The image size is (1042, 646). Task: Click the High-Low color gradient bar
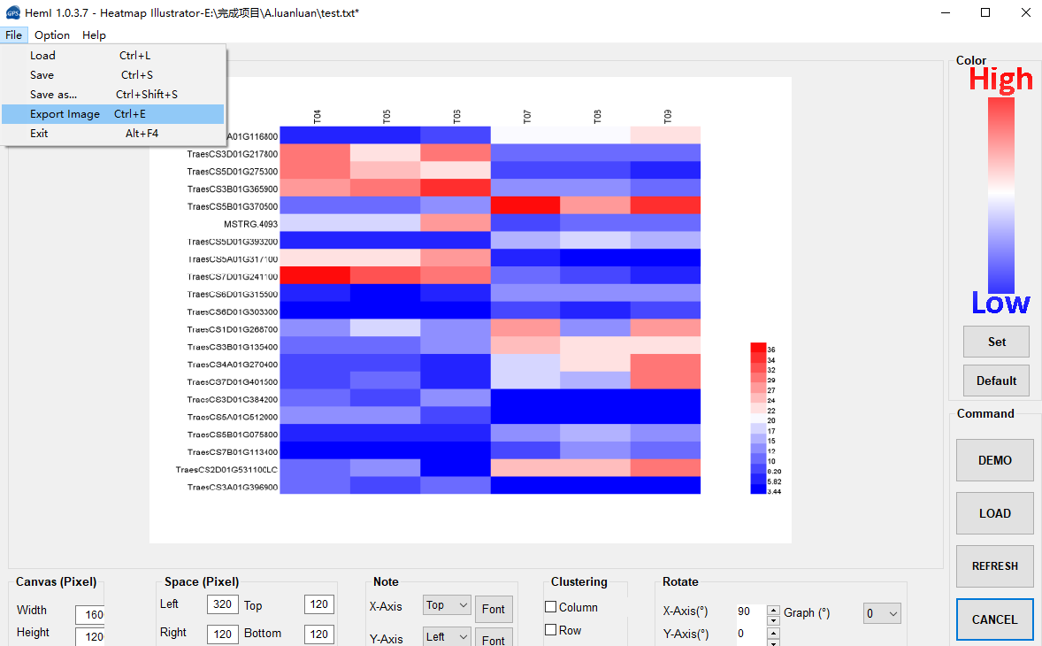click(1000, 196)
